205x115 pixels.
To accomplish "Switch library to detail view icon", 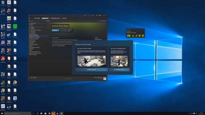I will pos(102,21).
